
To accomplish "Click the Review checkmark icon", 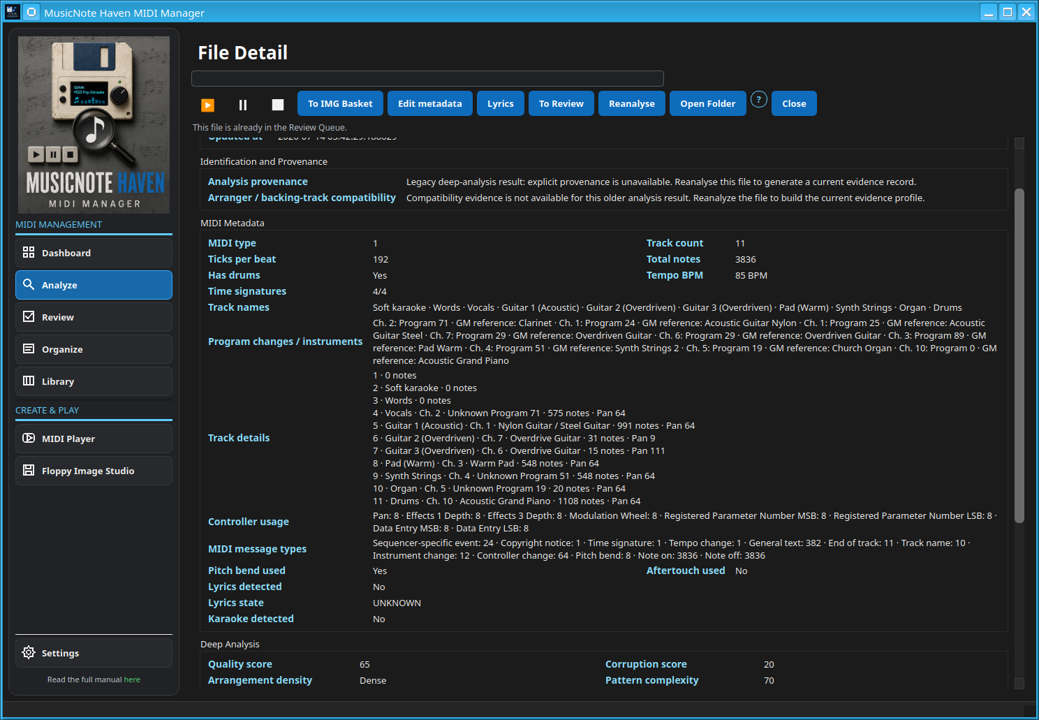I will coord(29,316).
